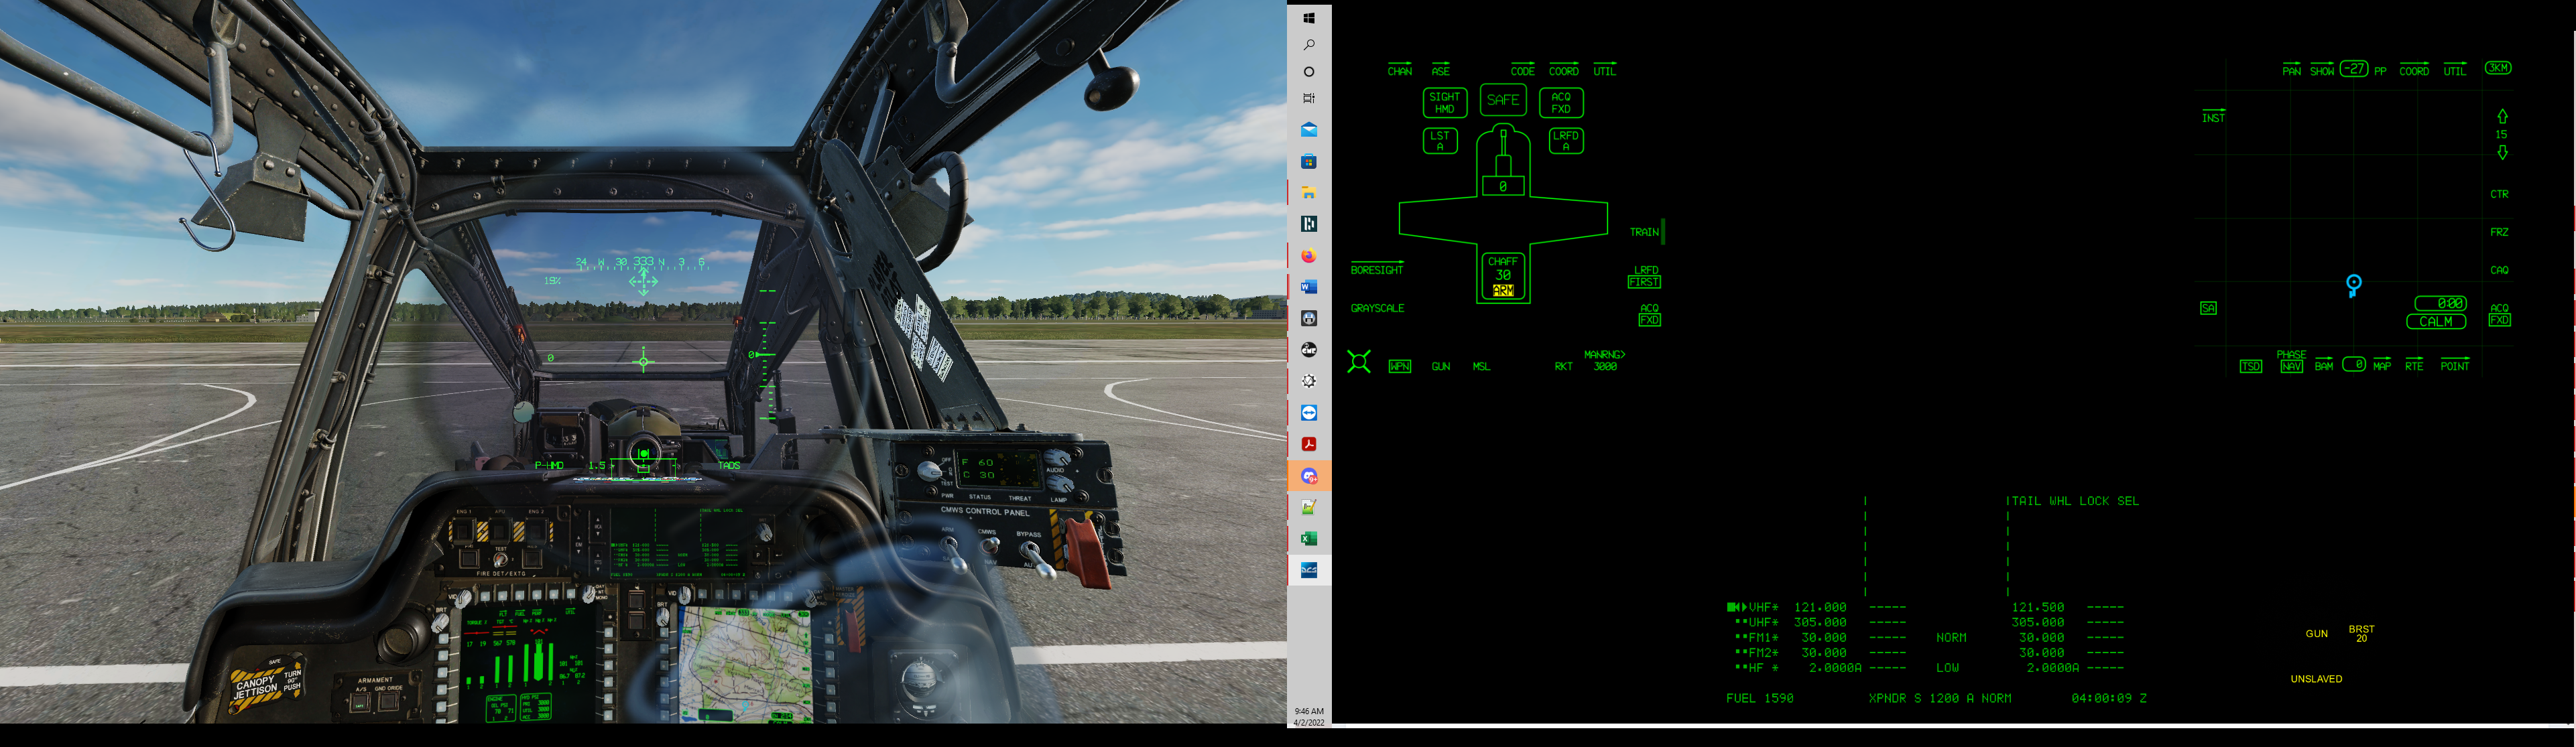Open UTIL on the weapons page
This screenshot has height=747, width=2576.
(x=1604, y=71)
